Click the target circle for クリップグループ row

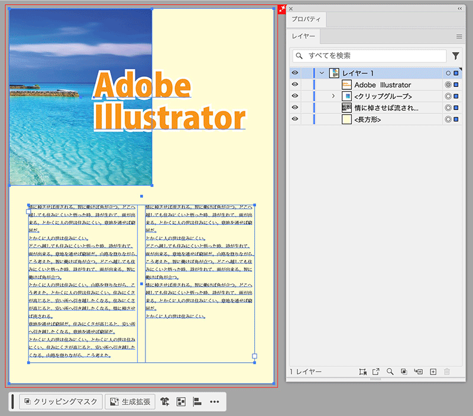click(448, 96)
